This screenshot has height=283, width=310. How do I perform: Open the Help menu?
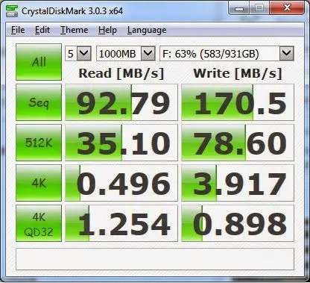pyautogui.click(x=107, y=30)
